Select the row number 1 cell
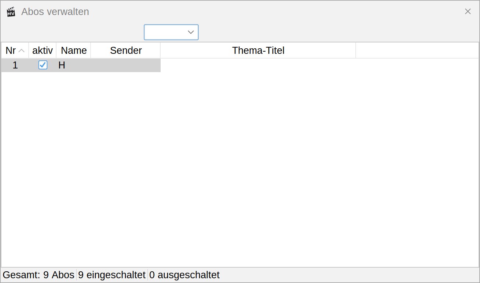The width and height of the screenshot is (480, 283). [x=15, y=65]
